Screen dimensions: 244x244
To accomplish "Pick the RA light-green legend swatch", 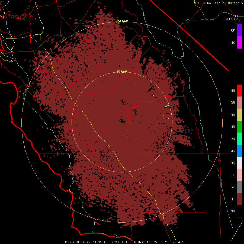I will 239,139.
